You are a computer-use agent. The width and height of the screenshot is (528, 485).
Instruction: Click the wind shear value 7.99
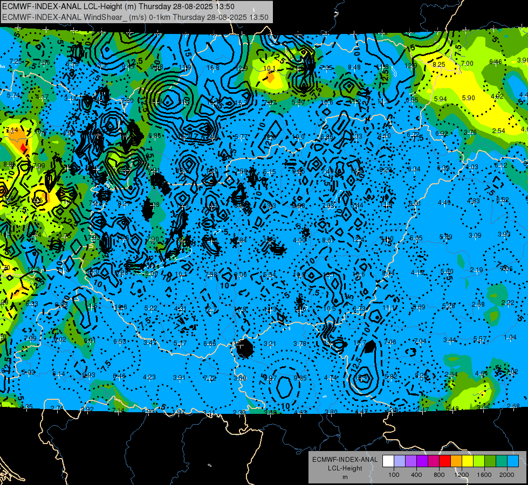coord(39,165)
